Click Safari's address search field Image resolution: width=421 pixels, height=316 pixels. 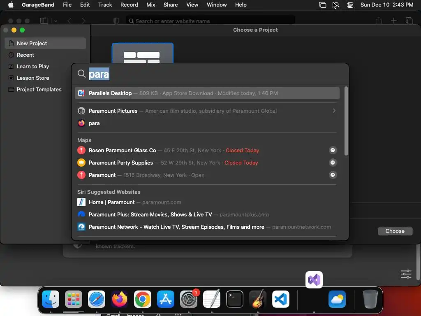click(x=210, y=21)
